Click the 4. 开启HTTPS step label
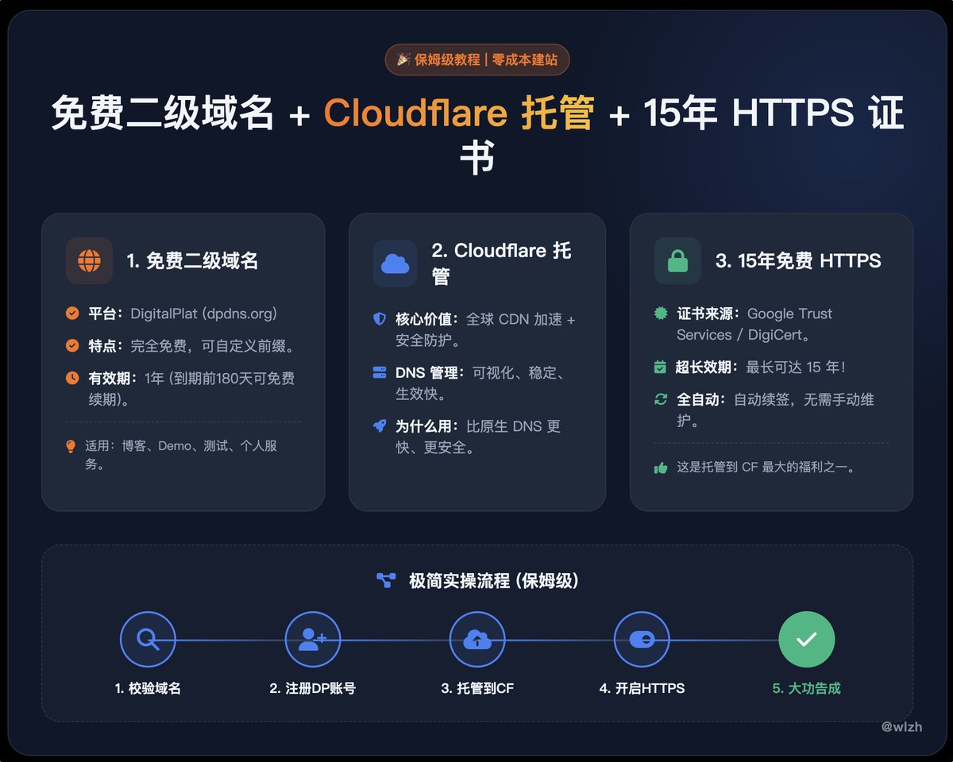953x762 pixels. (x=642, y=688)
